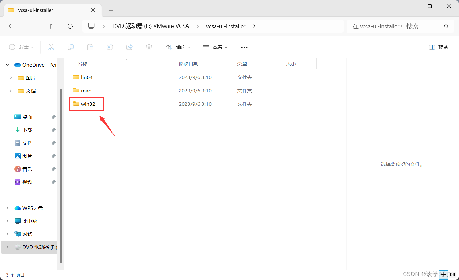Expand the WPS云盘 tree node
The height and width of the screenshot is (280, 459).
(x=7, y=208)
